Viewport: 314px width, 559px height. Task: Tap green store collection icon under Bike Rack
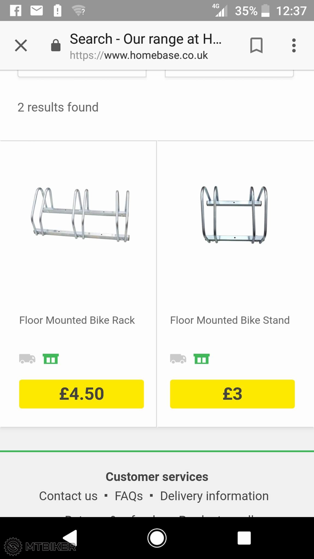pos(51,359)
